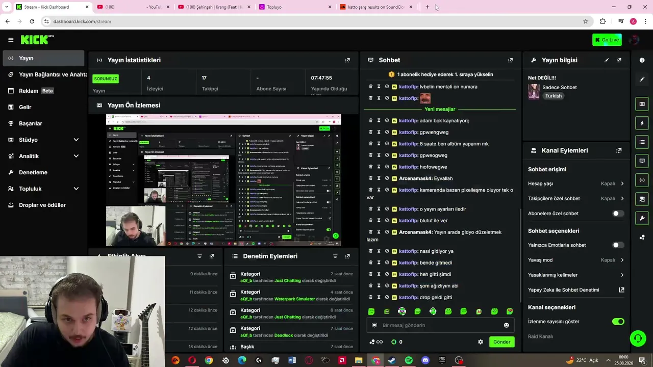Image resolution: width=653 pixels, height=367 pixels.
Task: Launch Steam from the taskbar
Action: pos(392,360)
